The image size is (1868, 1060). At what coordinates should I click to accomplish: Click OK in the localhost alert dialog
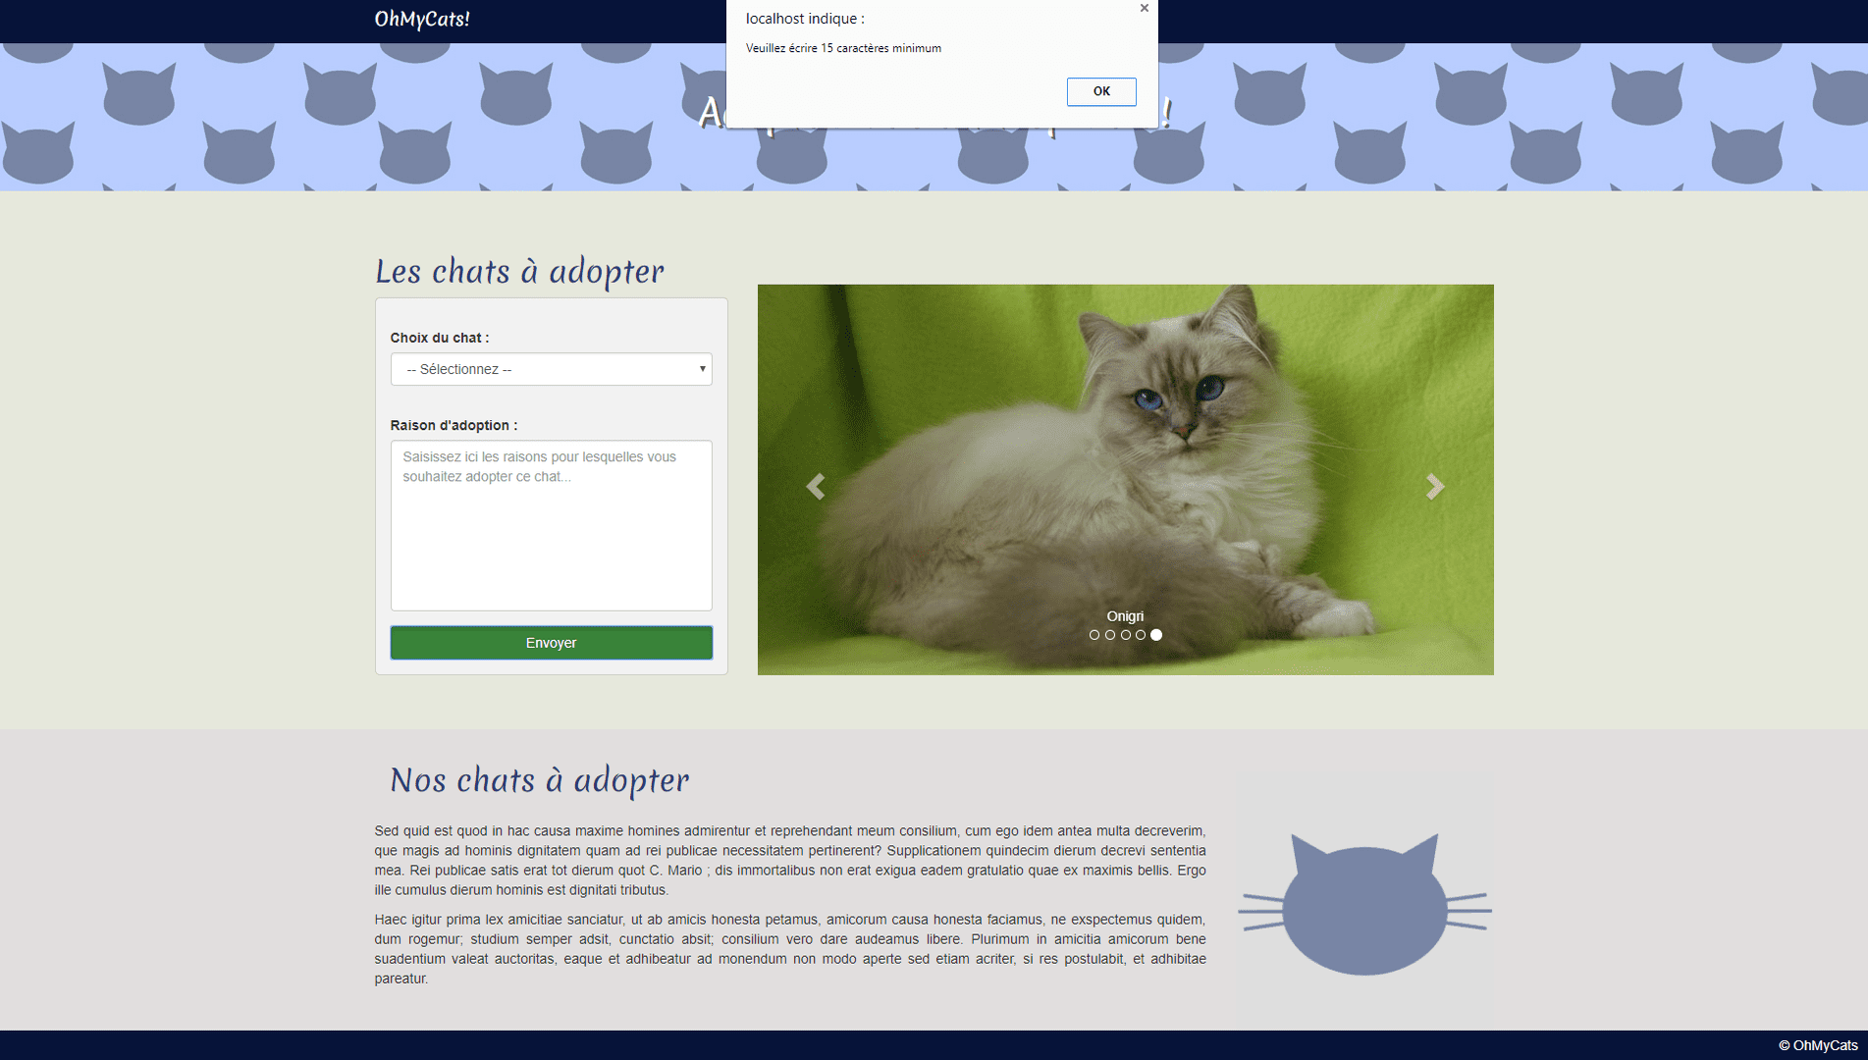(1101, 91)
